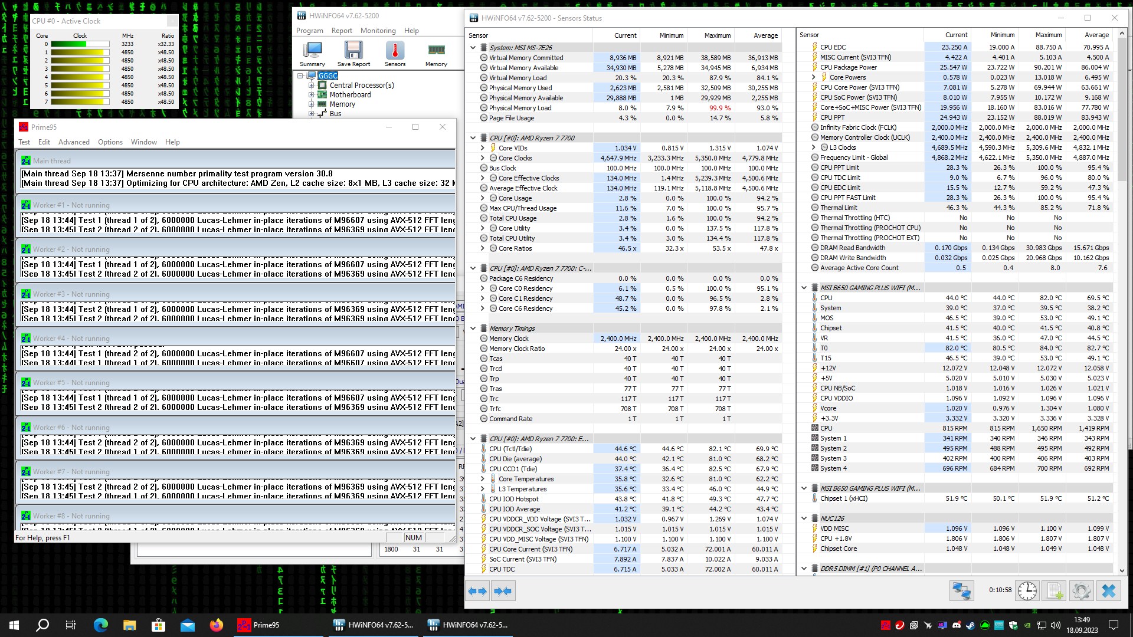
Task: Switch to first HWiNFO64 taskbar button
Action: [373, 625]
